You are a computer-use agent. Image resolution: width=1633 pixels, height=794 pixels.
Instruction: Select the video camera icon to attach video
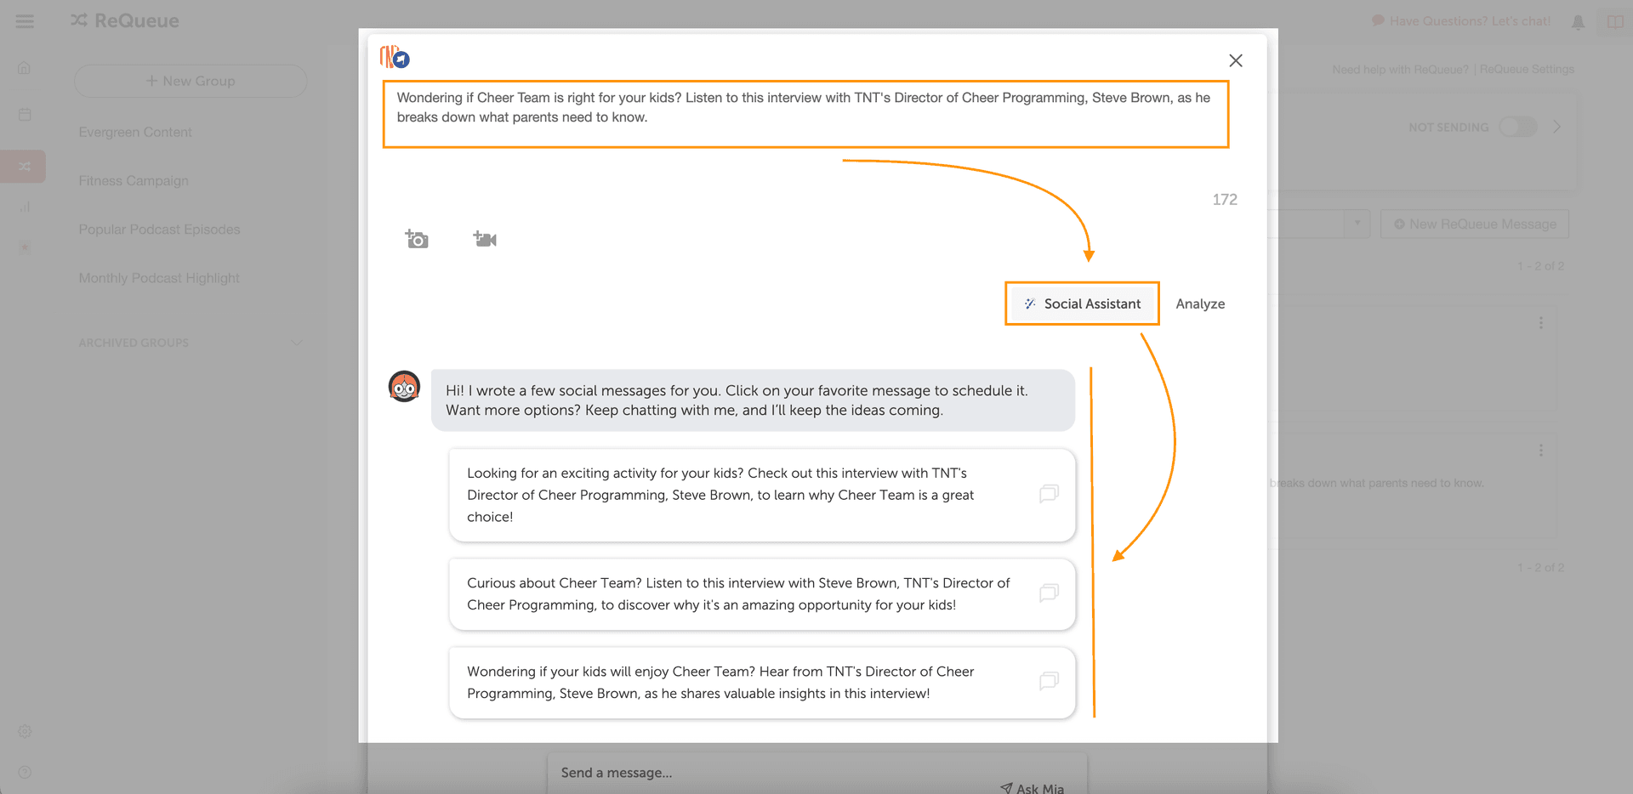click(484, 239)
